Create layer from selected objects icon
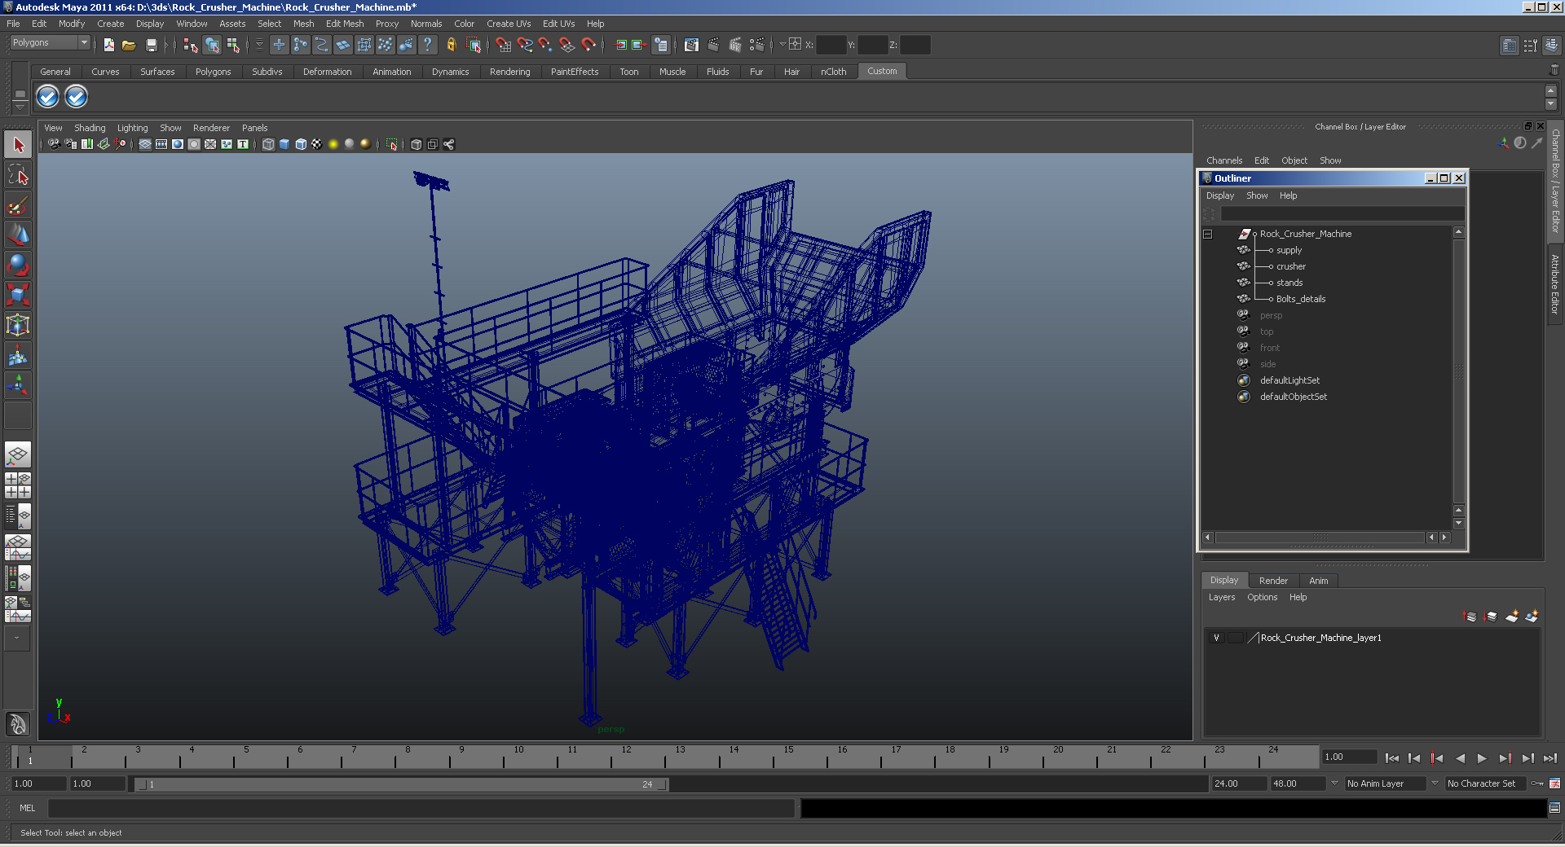This screenshot has height=847, width=1565. 1532,617
